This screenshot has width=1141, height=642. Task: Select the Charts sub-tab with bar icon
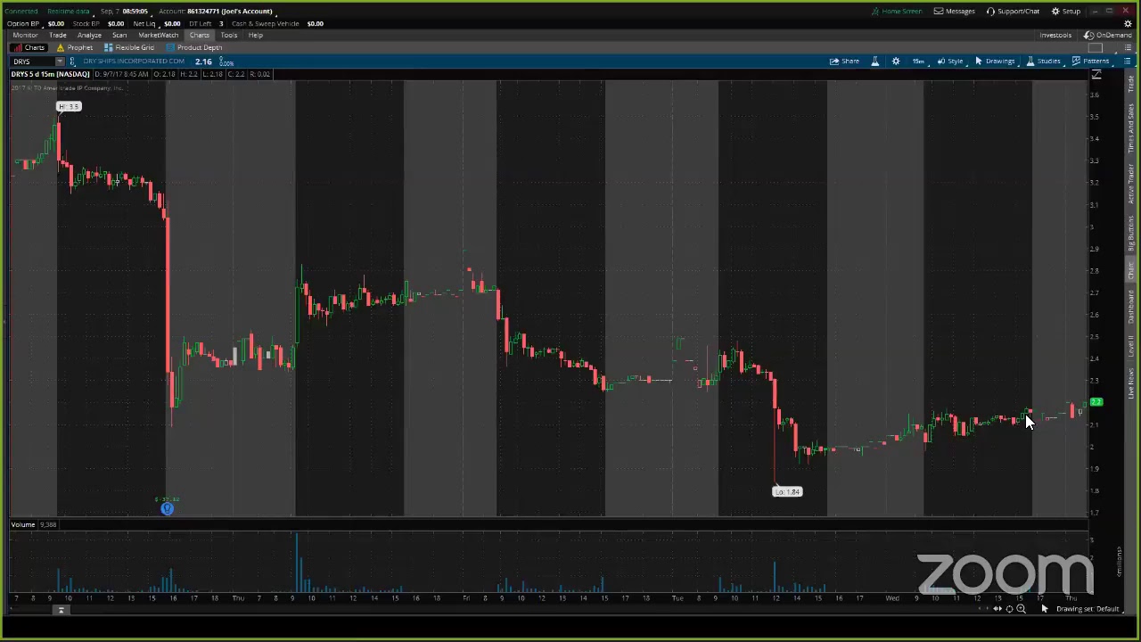pos(29,47)
